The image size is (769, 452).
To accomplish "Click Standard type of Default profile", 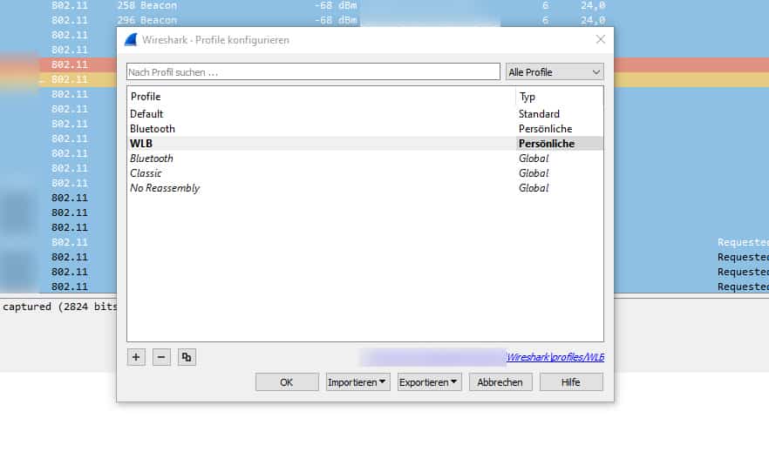I will (539, 113).
